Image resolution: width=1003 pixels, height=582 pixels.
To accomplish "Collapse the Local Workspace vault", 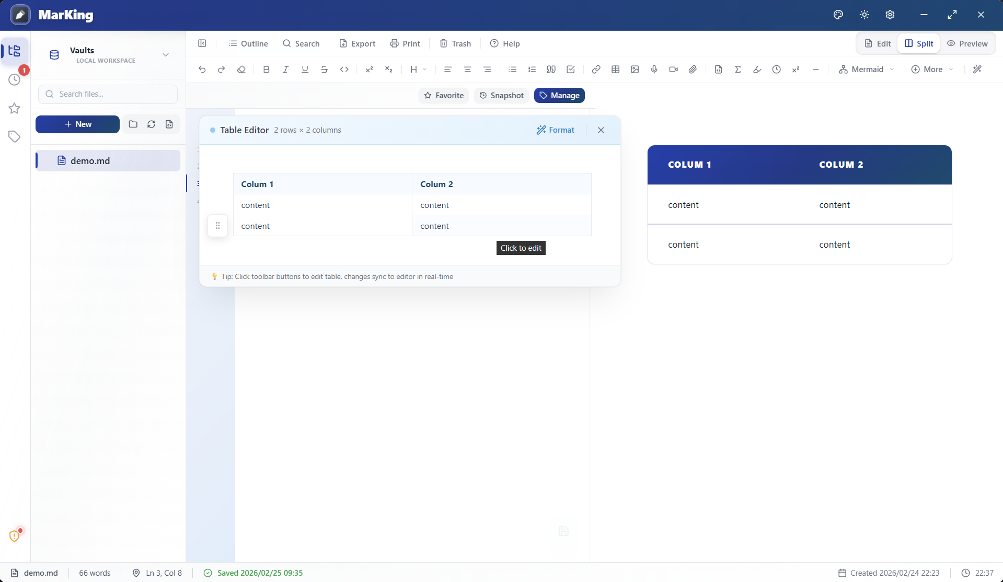I will pyautogui.click(x=166, y=54).
